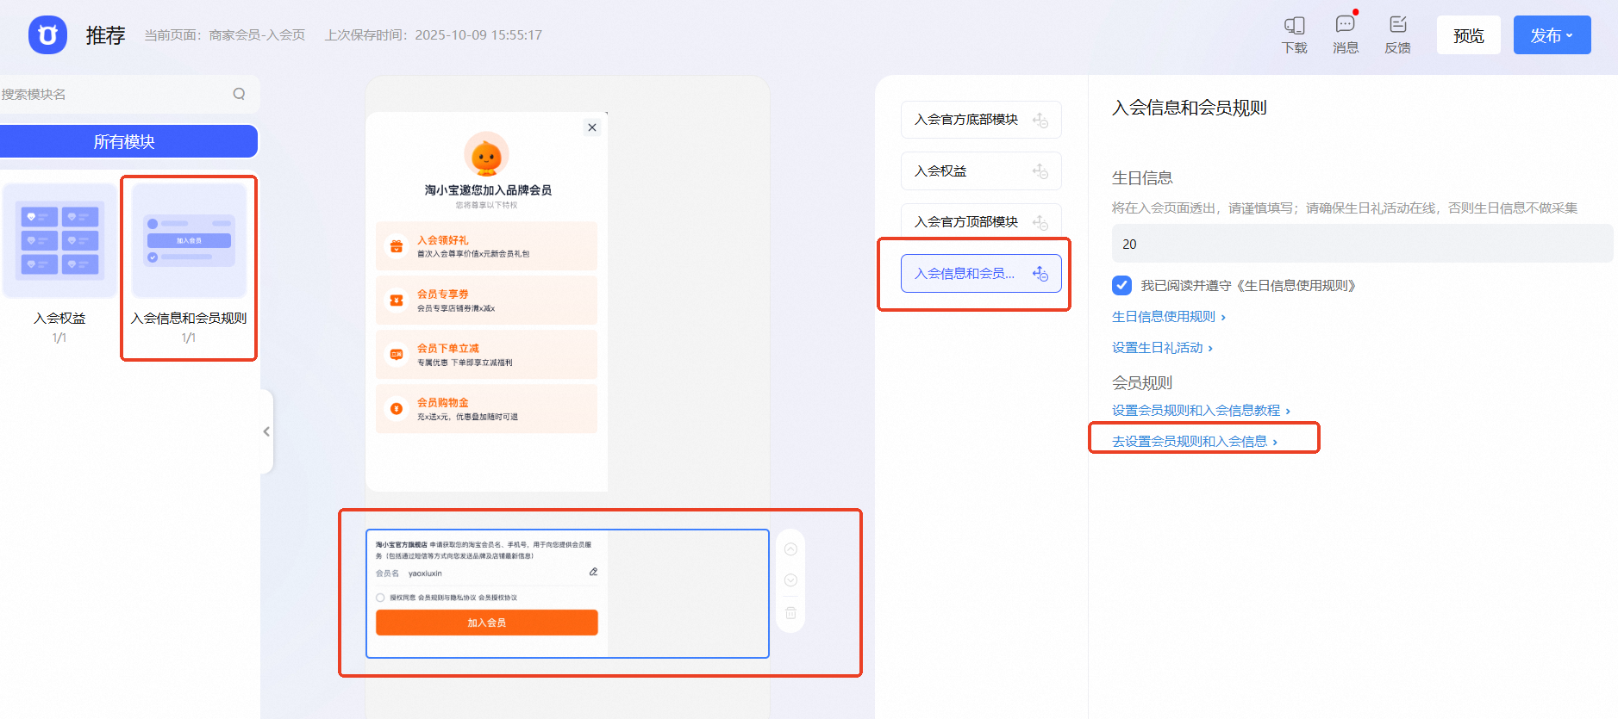This screenshot has height=719, width=1618.
Task: Click the app logo icon
Action: coord(47,35)
